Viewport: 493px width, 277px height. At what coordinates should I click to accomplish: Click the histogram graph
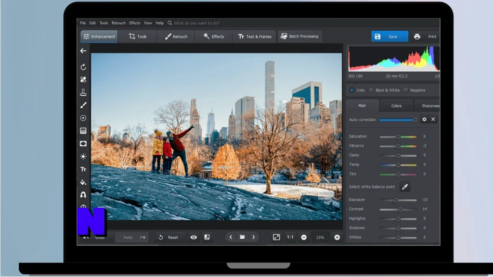pyautogui.click(x=394, y=59)
